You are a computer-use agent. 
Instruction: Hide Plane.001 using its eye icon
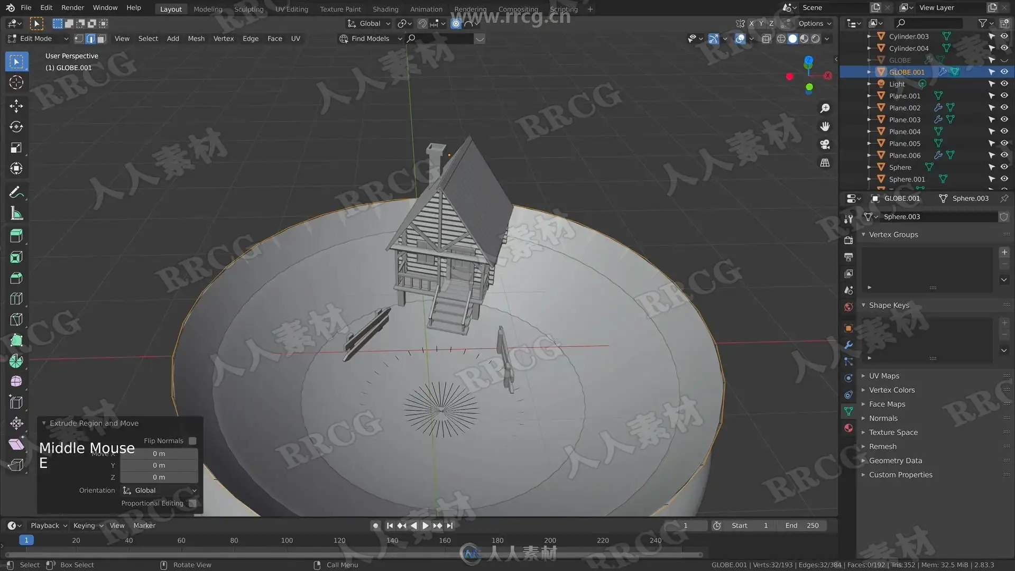(1004, 96)
